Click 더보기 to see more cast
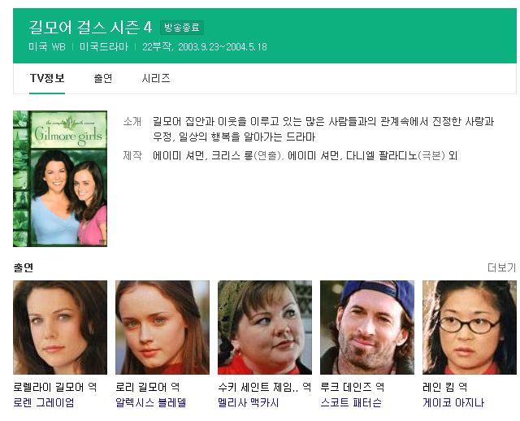This screenshot has height=421, width=520. [501, 267]
